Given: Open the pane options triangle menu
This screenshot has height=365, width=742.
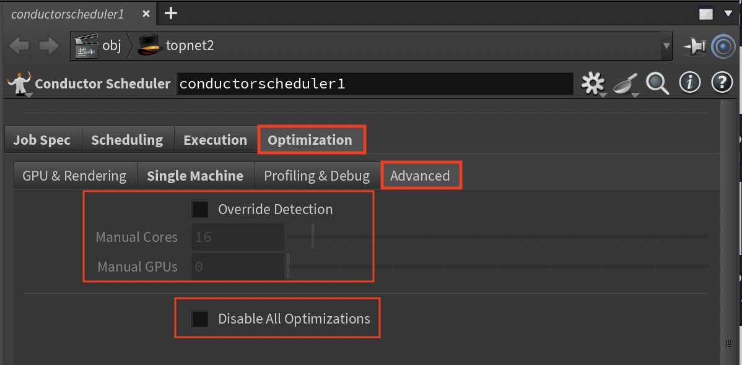Looking at the screenshot, I should (728, 14).
